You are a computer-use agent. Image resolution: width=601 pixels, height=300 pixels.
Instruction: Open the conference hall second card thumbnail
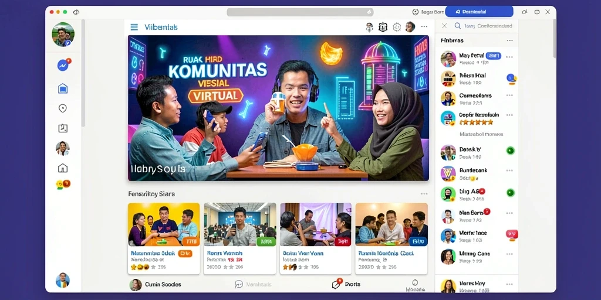pyautogui.click(x=240, y=224)
